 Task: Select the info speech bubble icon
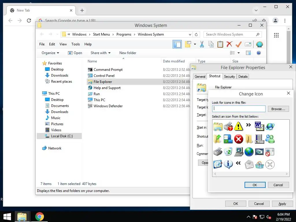228,164
